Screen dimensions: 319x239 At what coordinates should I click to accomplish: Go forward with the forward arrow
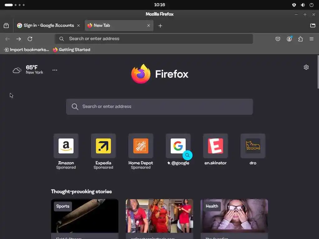19,39
